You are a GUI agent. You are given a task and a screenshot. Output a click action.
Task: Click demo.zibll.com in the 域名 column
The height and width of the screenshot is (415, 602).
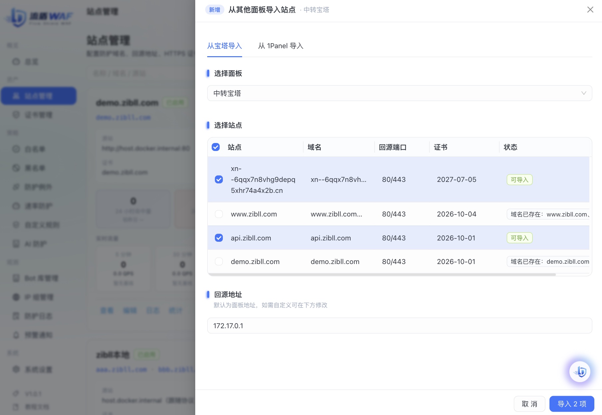[x=335, y=262]
